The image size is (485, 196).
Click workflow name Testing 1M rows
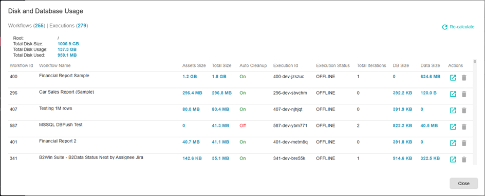[55, 108]
